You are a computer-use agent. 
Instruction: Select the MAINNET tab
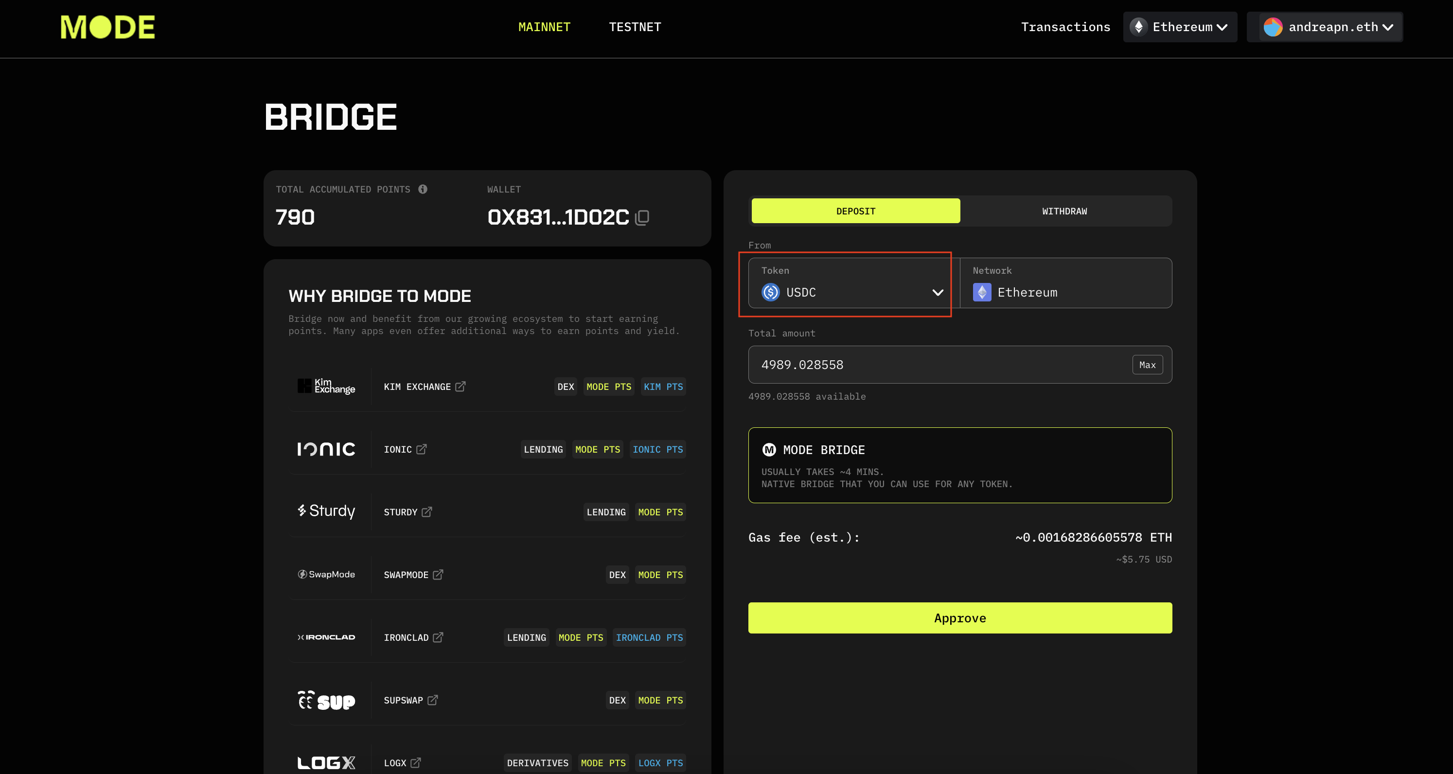click(x=544, y=27)
